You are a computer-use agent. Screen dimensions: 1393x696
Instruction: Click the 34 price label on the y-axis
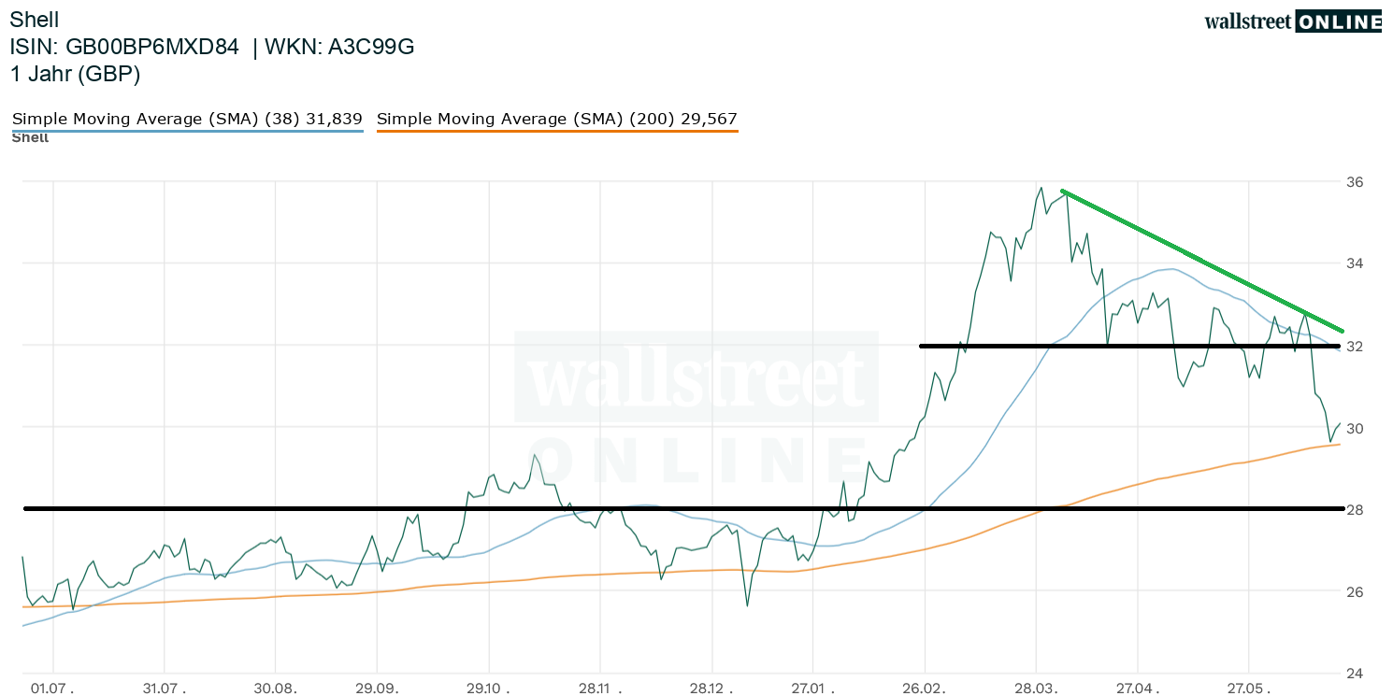point(1355,263)
